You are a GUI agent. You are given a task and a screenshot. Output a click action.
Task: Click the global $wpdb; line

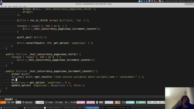click(x=21, y=74)
